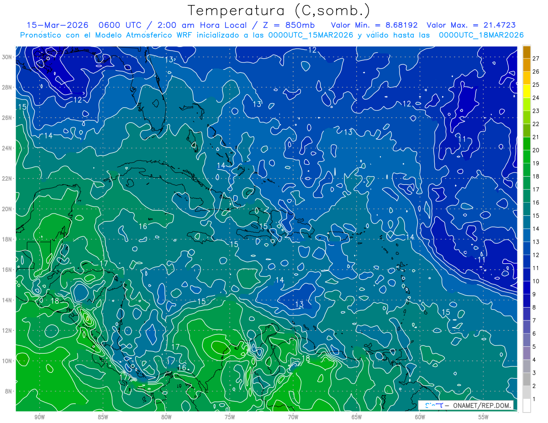Click the color bar legend label 9
Image resolution: width=548 pixels, height=423 pixels.
point(534,294)
